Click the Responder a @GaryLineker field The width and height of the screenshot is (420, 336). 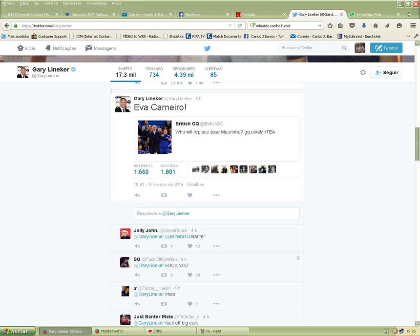[x=216, y=213]
